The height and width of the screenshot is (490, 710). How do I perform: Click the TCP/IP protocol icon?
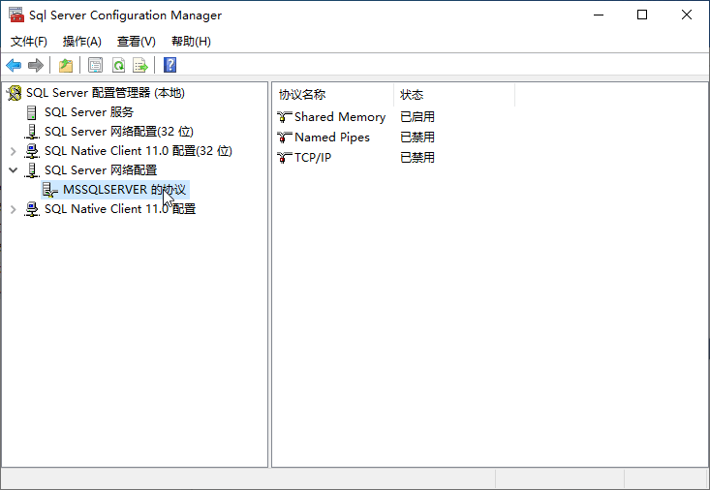285,158
